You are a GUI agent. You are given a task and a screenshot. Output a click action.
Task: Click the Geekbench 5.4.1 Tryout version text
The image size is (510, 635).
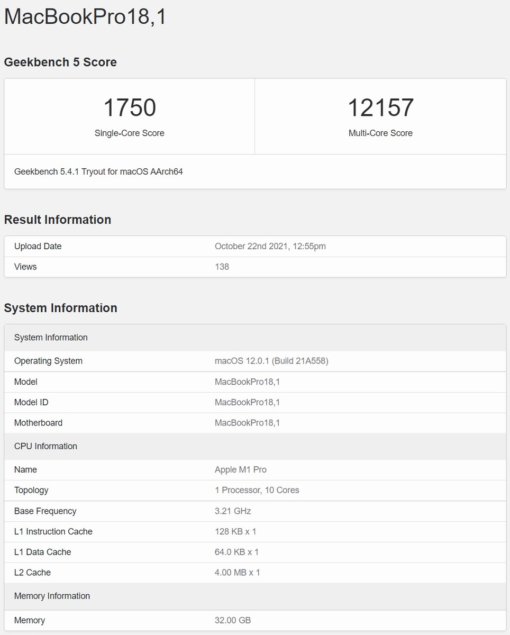point(98,171)
